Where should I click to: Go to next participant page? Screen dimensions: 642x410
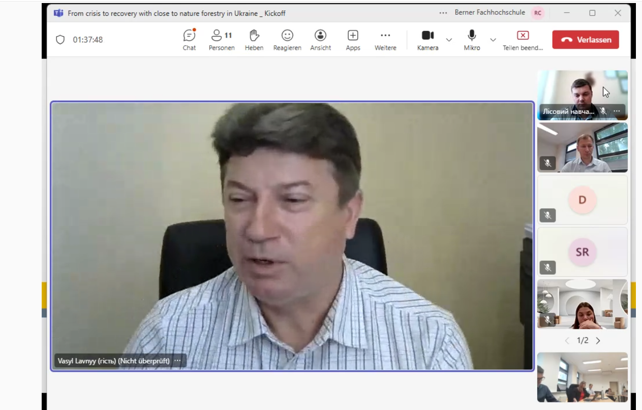(598, 341)
